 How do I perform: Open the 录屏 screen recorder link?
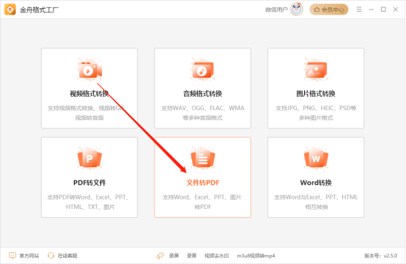(x=174, y=256)
